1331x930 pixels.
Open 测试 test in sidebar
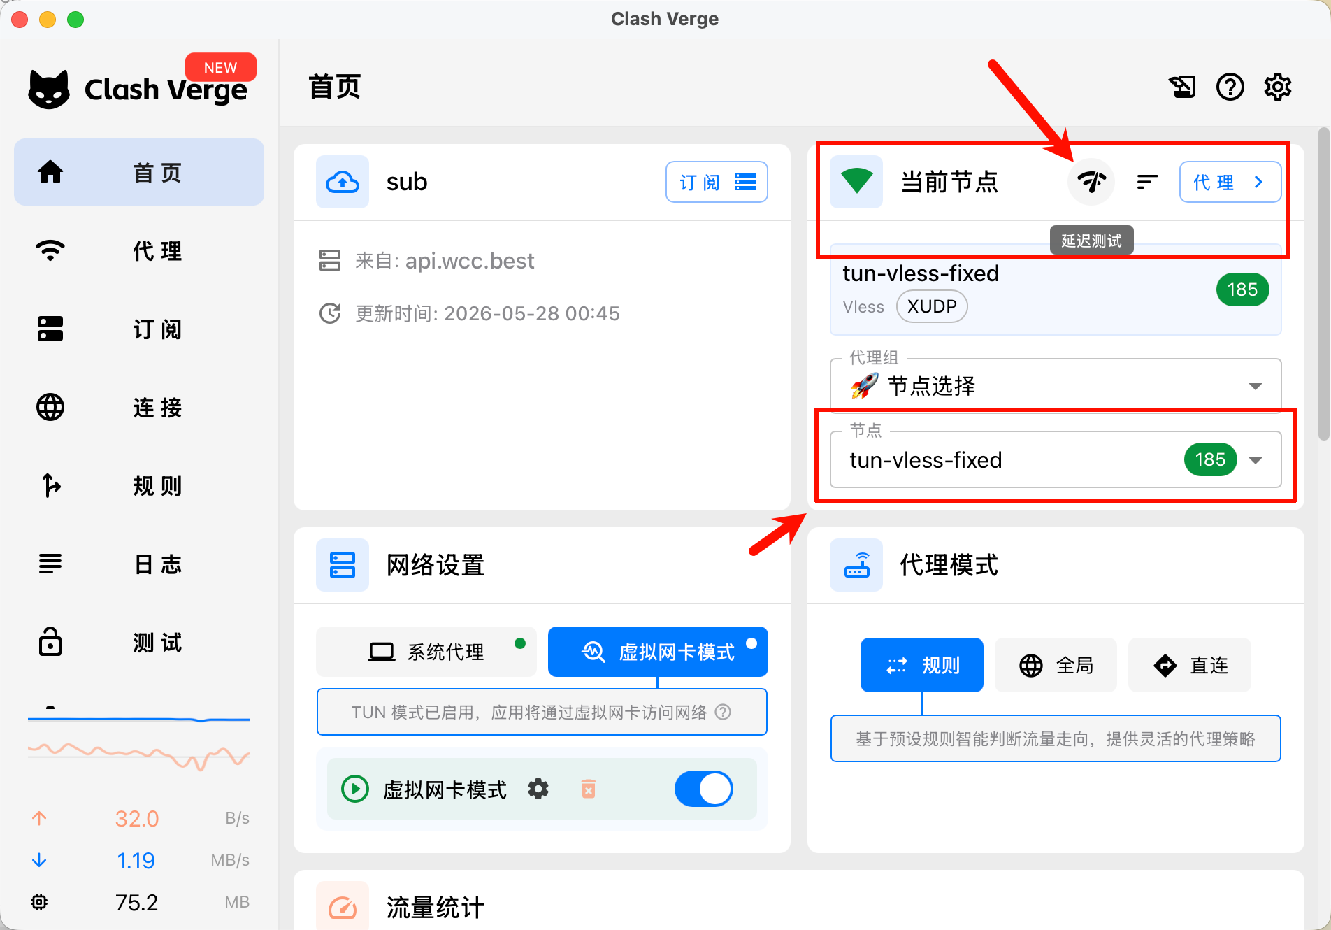[139, 642]
